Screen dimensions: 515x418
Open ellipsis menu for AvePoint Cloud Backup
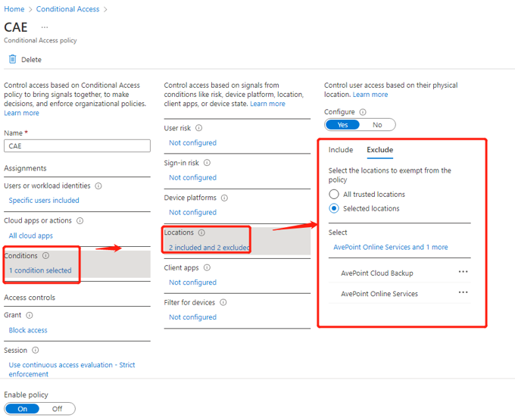click(x=463, y=272)
